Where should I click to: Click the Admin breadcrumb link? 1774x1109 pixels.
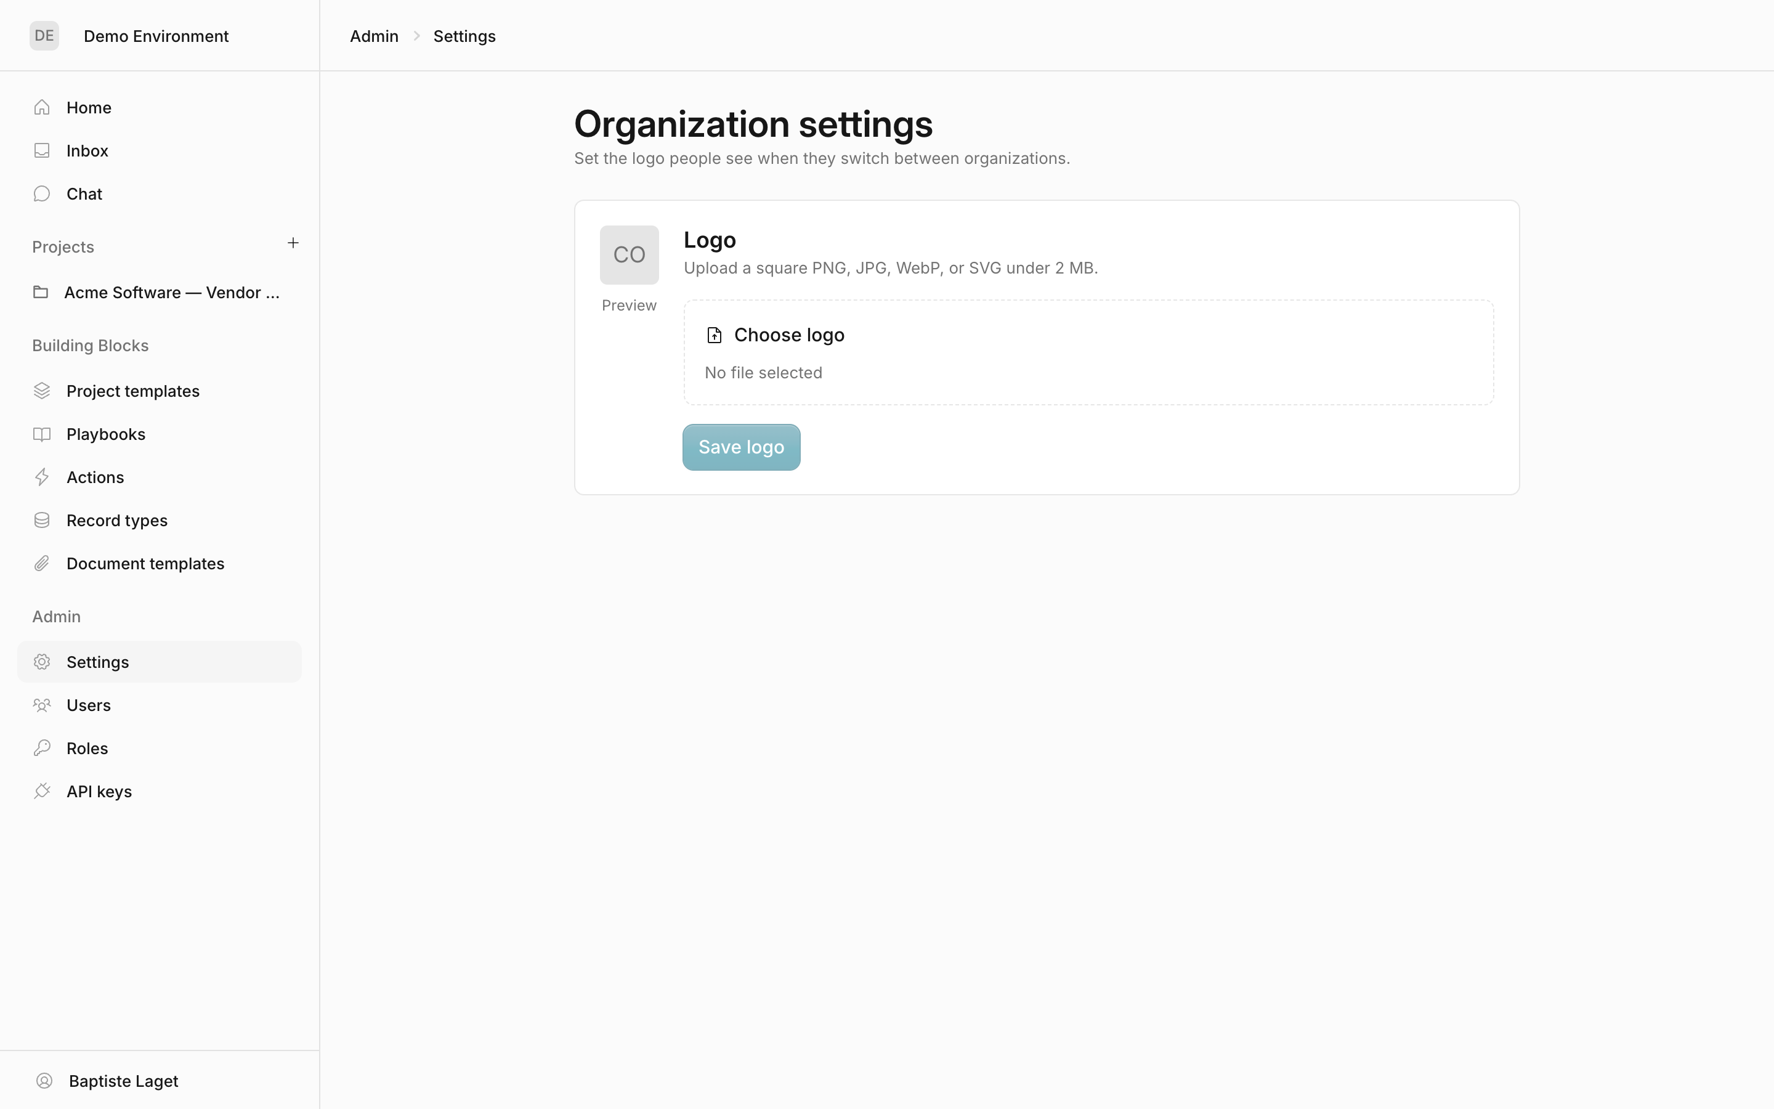tap(374, 36)
